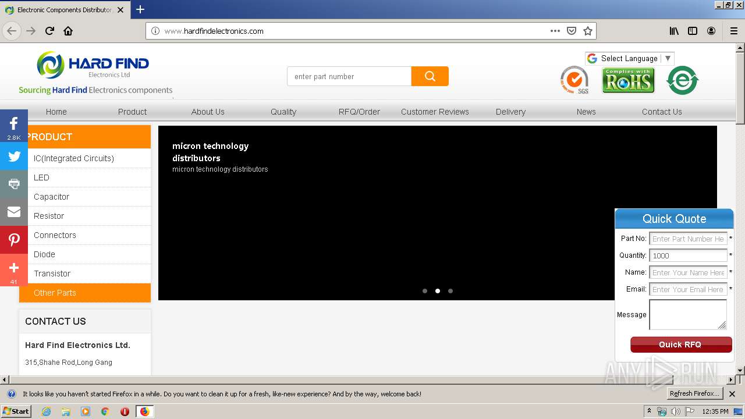
Task: Tweet page using Twitter sidebar icon
Action: pyautogui.click(x=14, y=156)
